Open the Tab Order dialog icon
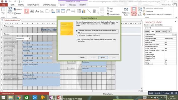This screenshot has width=178, height=100. (140, 12)
